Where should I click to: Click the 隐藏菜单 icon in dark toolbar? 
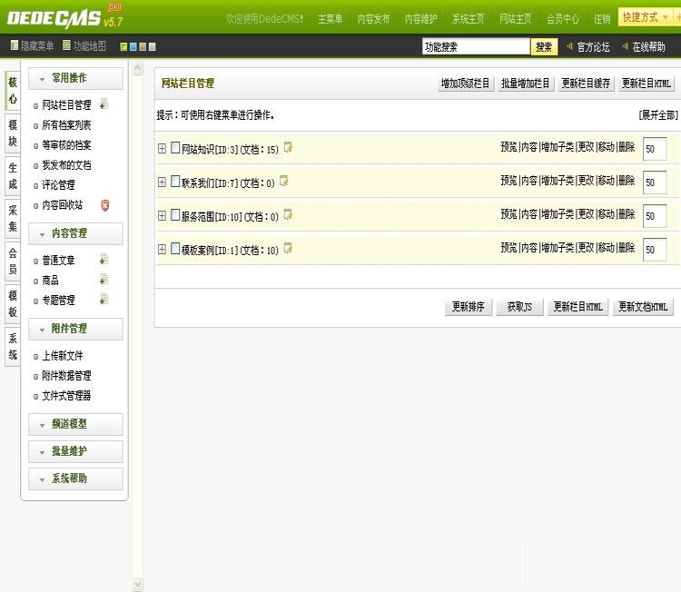pyautogui.click(x=15, y=45)
